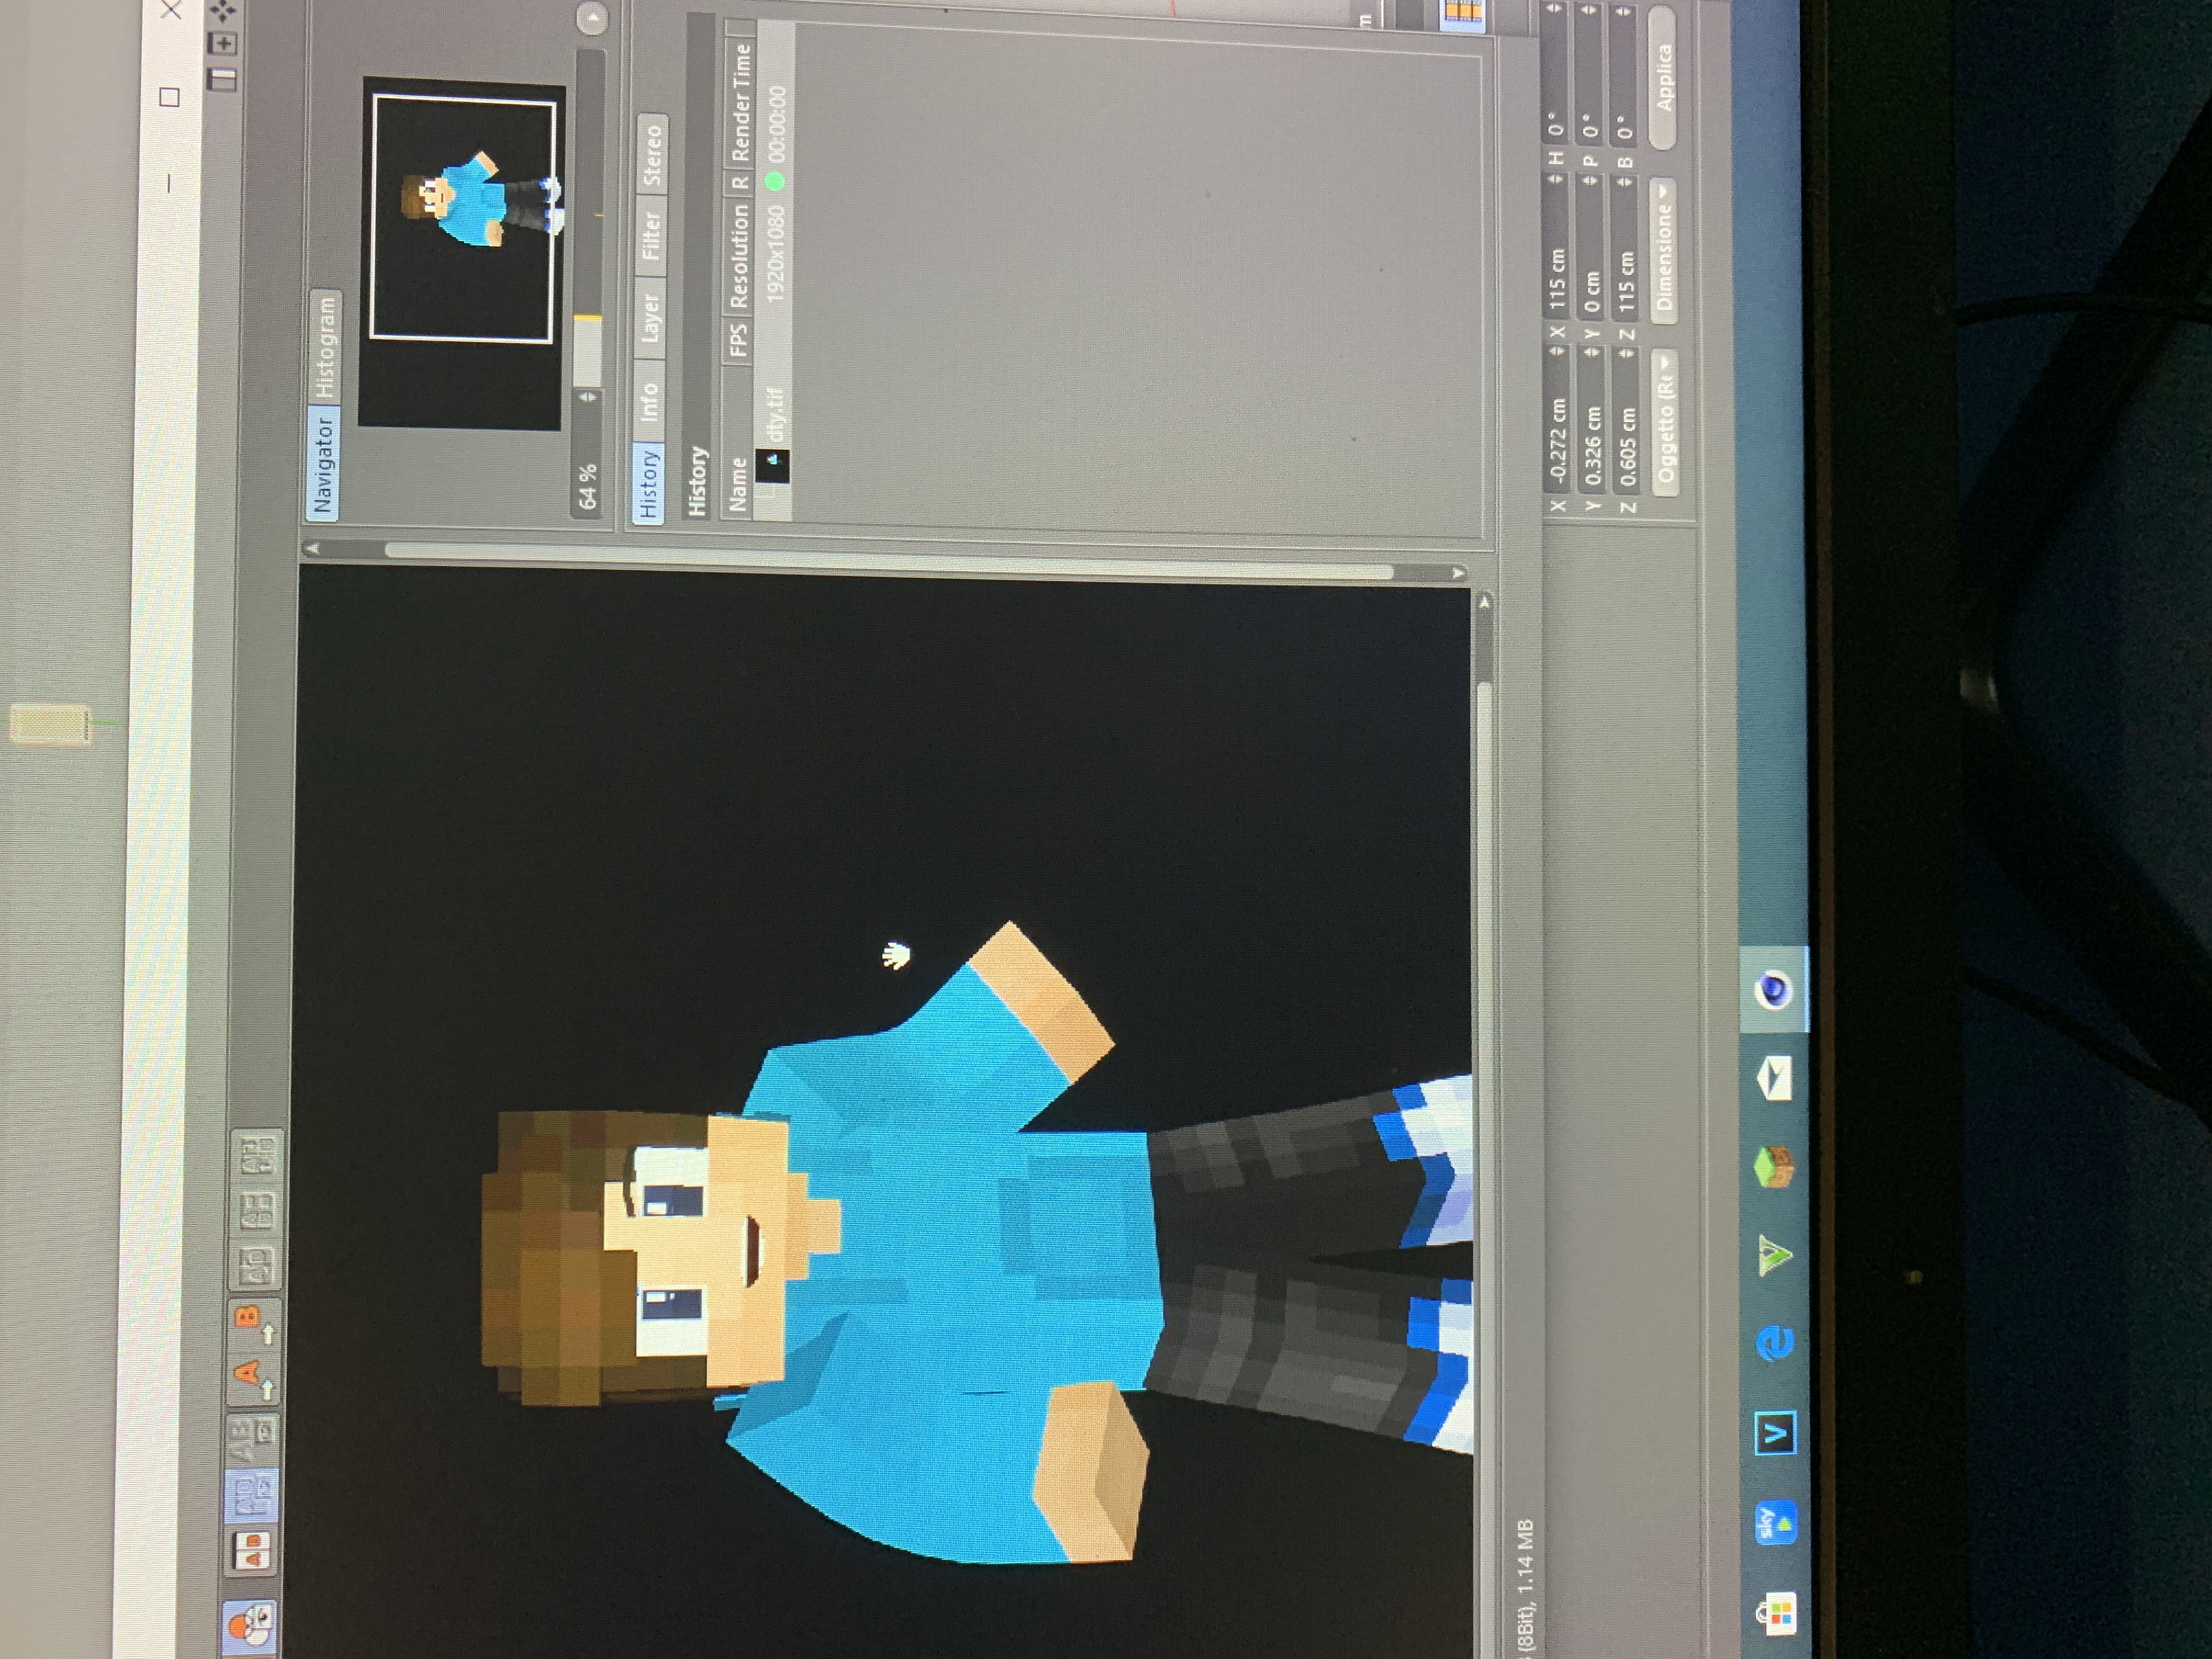Open the Mail envelope taskbar icon
Viewport: 2212px width, 1659px height.
[1775, 1079]
